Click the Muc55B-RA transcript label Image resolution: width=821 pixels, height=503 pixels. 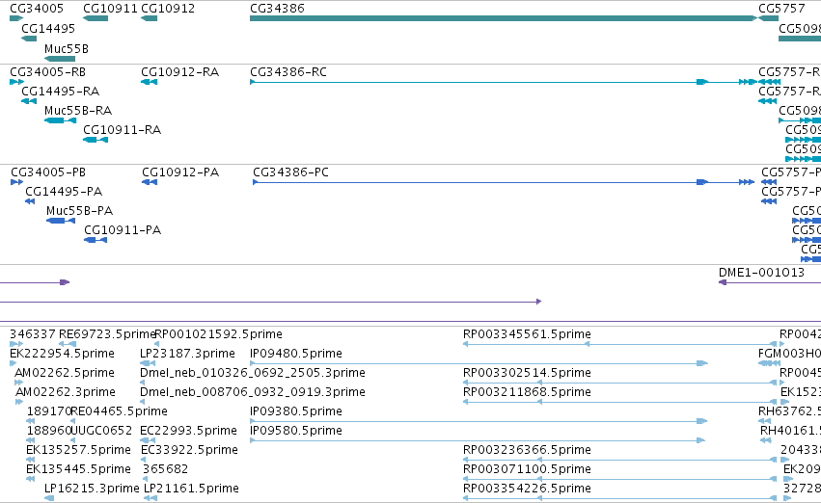(78, 110)
